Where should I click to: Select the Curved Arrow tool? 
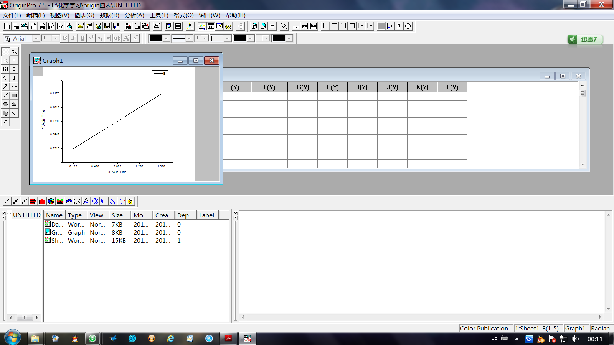(x=14, y=87)
